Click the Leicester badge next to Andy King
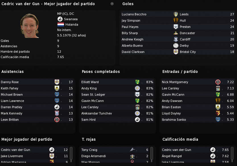Image resolution: width=237 pixels, height=166 pixels. [x=137, y=88]
